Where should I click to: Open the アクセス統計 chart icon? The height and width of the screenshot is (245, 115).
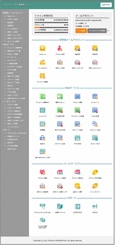[77, 138]
